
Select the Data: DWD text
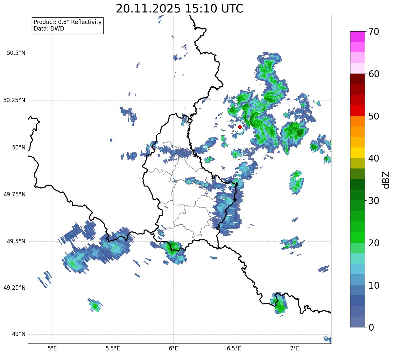[x=49, y=29]
